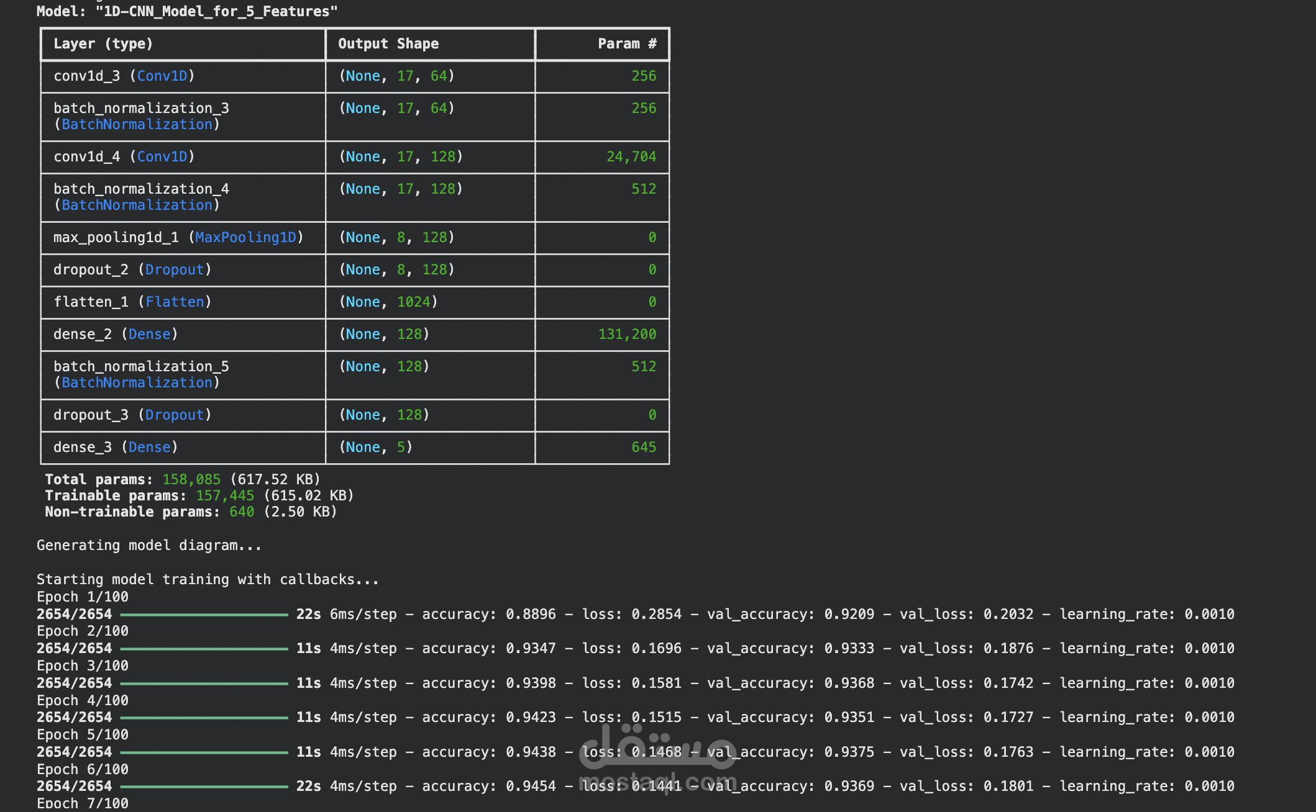
Task: Click the 24,704 parameter count cell
Action: [x=631, y=156]
